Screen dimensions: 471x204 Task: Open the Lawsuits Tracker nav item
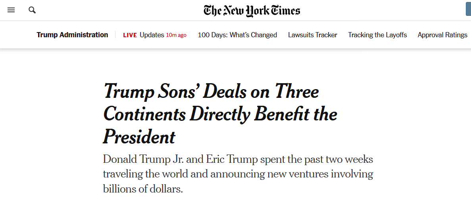(313, 35)
